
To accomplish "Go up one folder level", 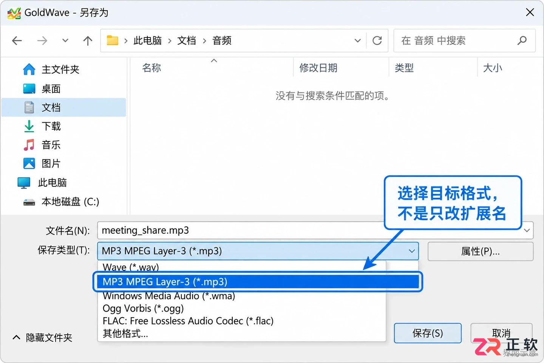I will 88,40.
